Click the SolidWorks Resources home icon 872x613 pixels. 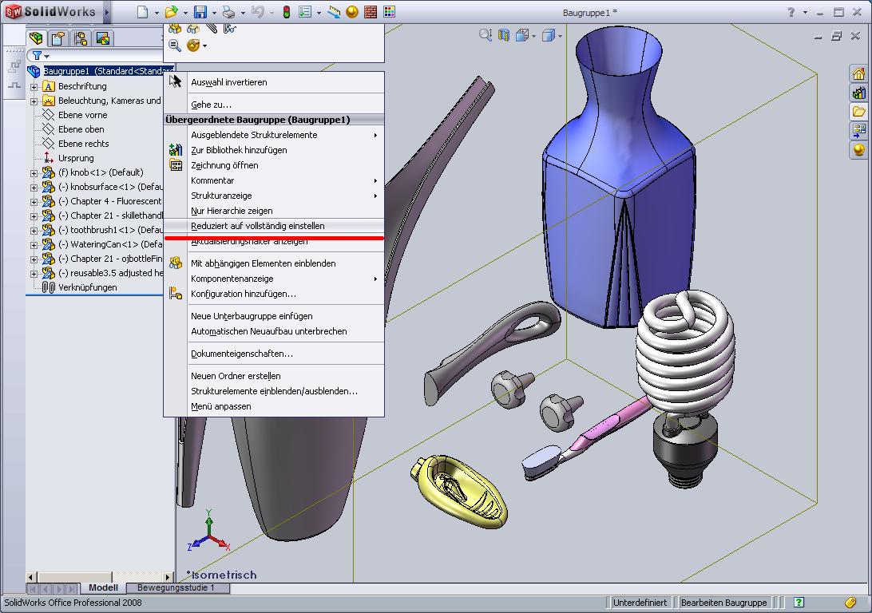coord(858,74)
